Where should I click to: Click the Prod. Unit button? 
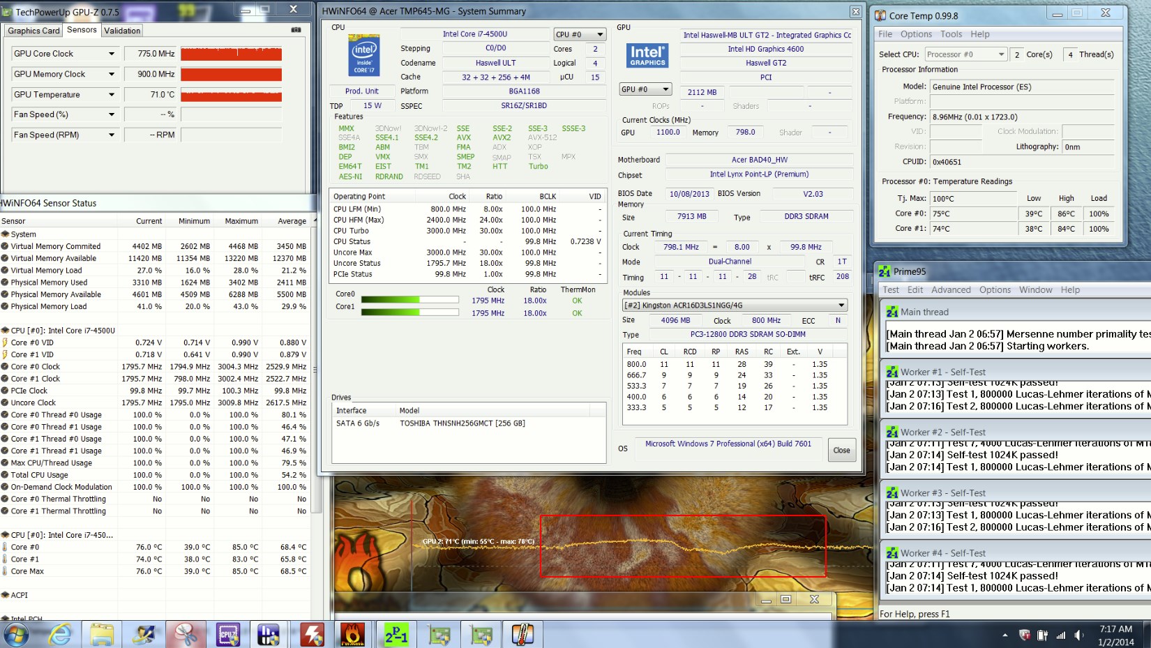(362, 91)
